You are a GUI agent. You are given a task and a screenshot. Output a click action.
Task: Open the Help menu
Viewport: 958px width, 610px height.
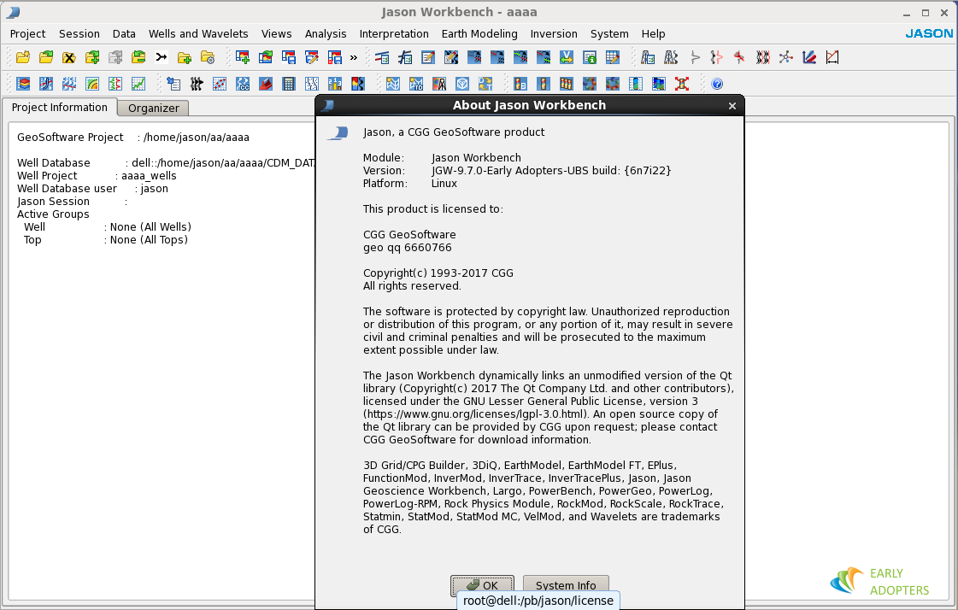(653, 33)
